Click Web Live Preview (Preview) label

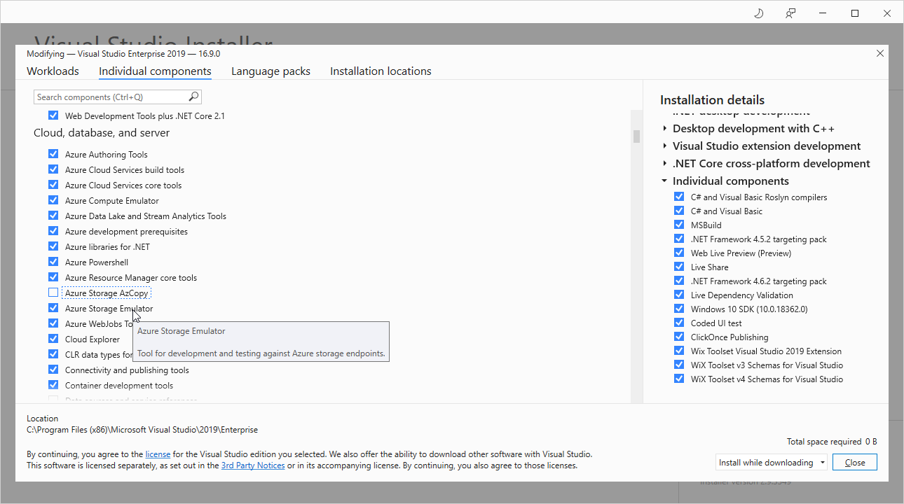point(741,253)
